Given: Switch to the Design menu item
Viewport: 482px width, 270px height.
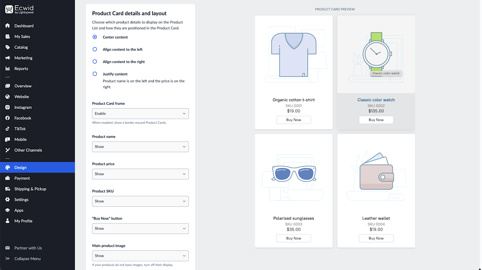Looking at the screenshot, I should [21, 167].
